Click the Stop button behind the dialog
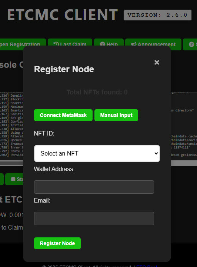Image resolution: width=197 pixels, height=267 pixels. coord(14,179)
